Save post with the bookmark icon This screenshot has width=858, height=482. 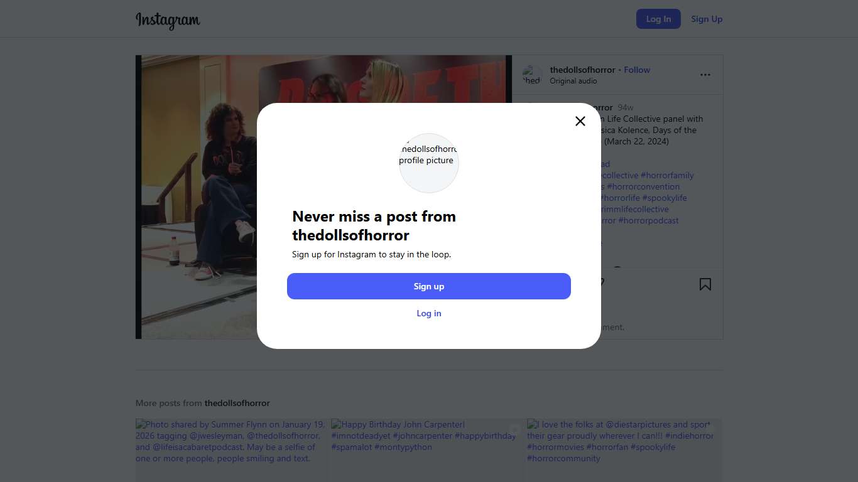click(x=705, y=285)
